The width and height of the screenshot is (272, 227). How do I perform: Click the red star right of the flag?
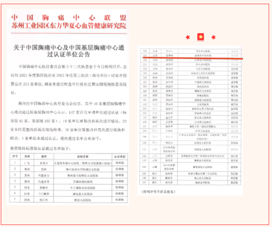[214, 37]
